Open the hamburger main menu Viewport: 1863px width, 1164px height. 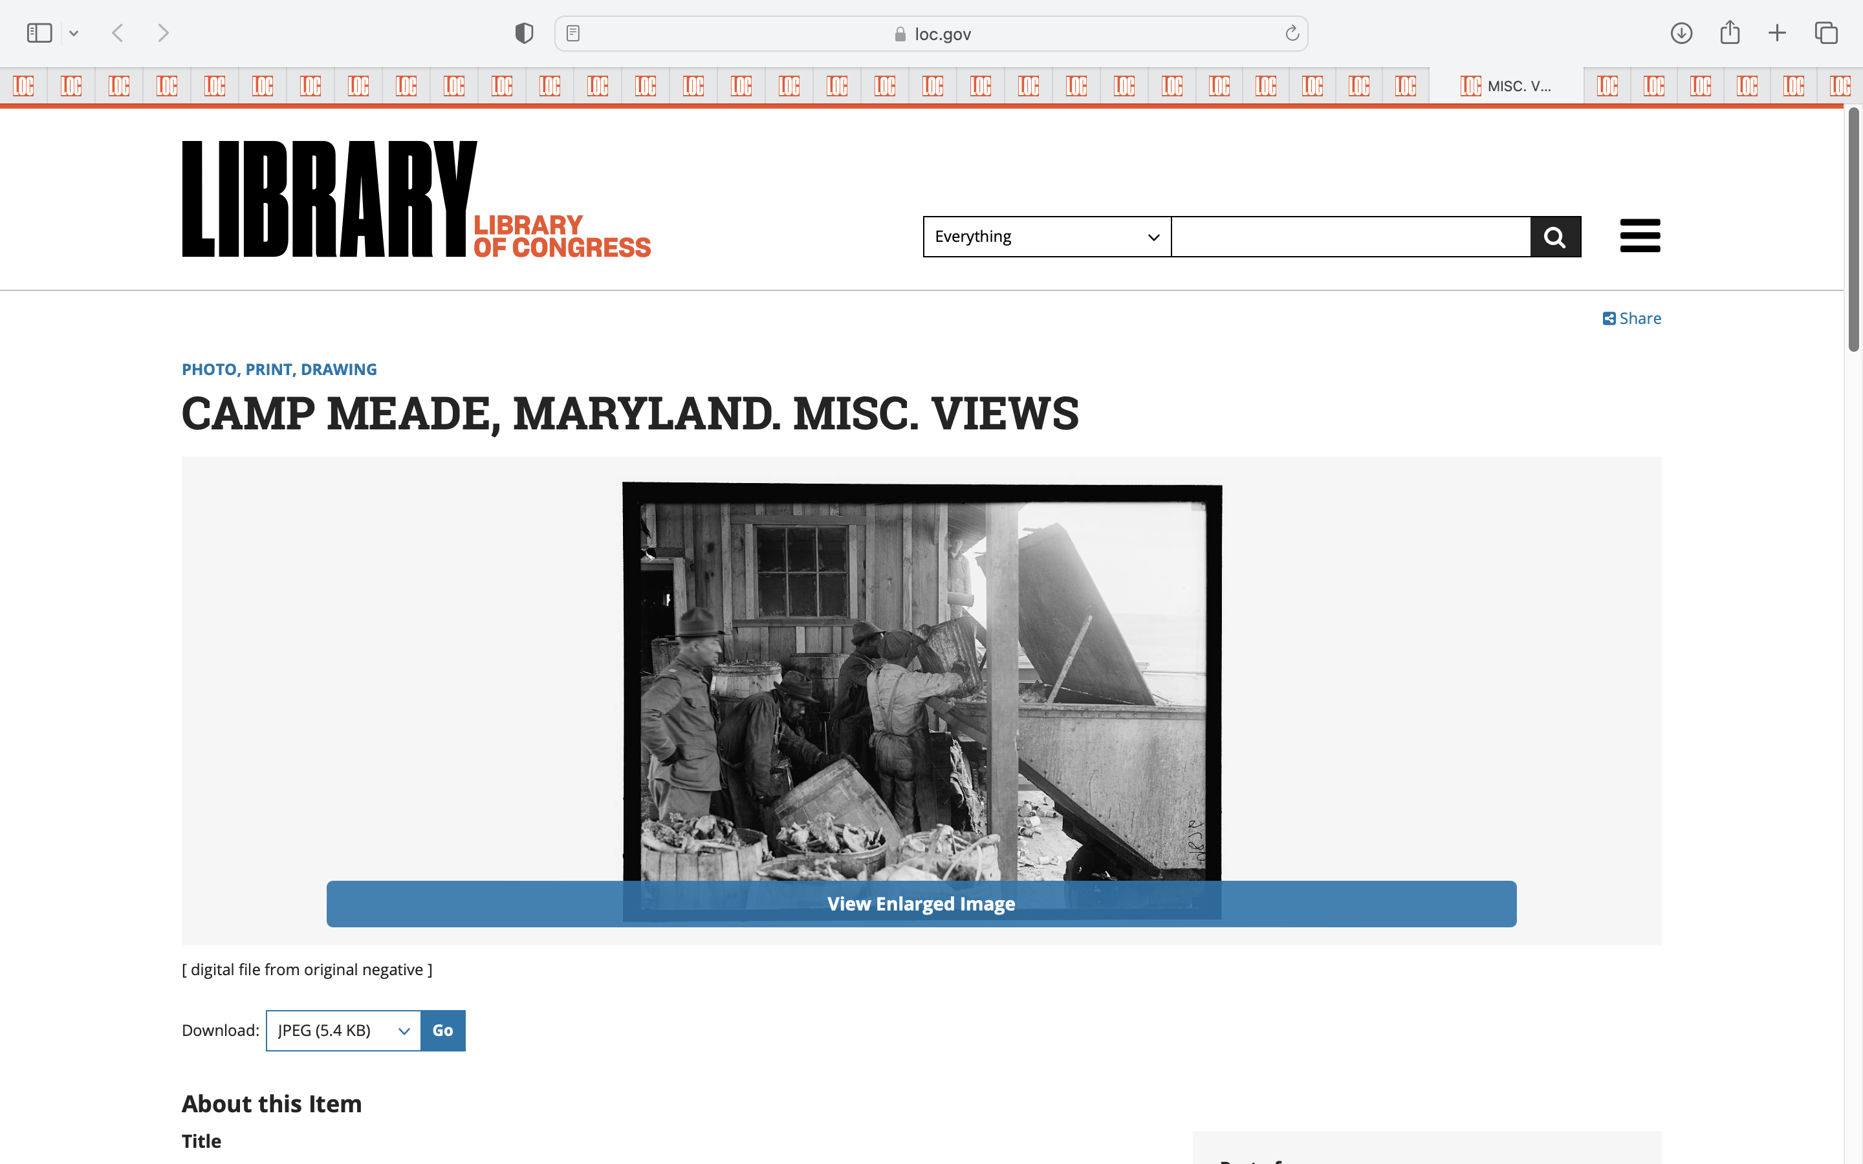coord(1640,235)
